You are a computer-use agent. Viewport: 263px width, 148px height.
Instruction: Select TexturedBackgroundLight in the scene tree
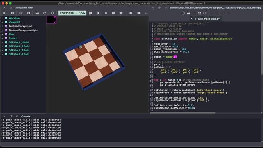23,30
